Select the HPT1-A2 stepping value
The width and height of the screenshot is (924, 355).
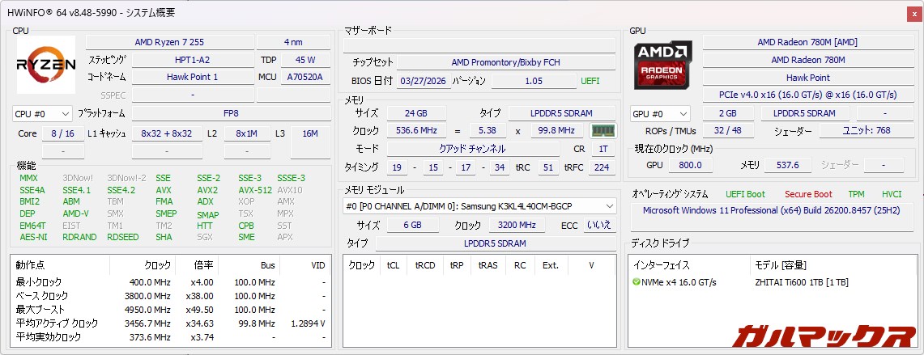click(x=193, y=60)
